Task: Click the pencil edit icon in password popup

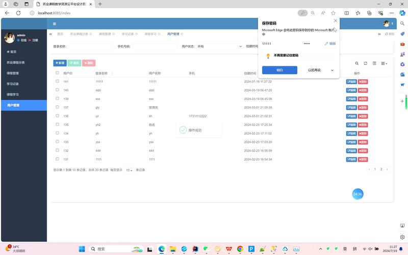Action: click(x=326, y=43)
